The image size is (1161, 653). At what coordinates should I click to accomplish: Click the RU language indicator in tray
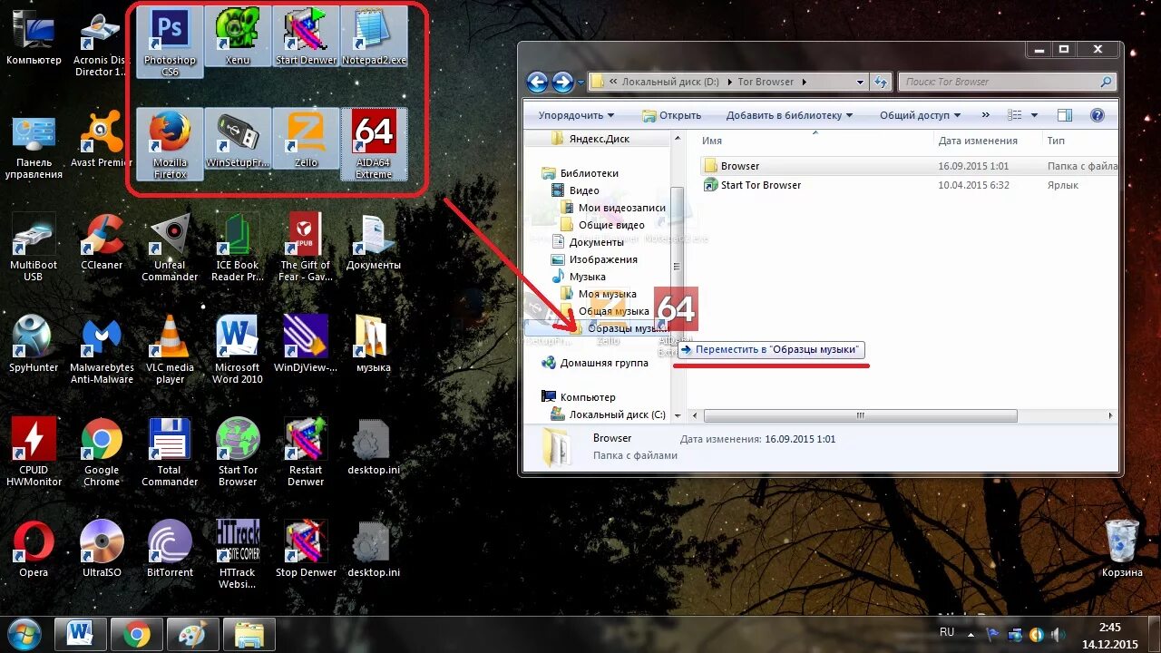tap(947, 631)
